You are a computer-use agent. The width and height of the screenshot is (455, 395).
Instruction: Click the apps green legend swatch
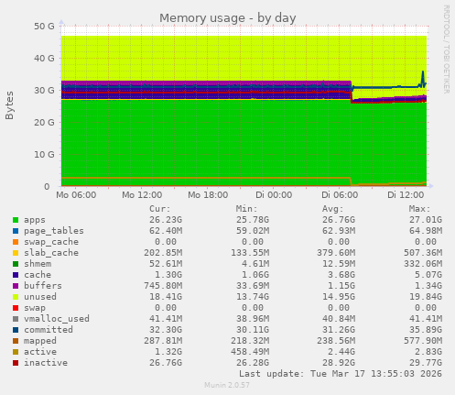pos(16,220)
